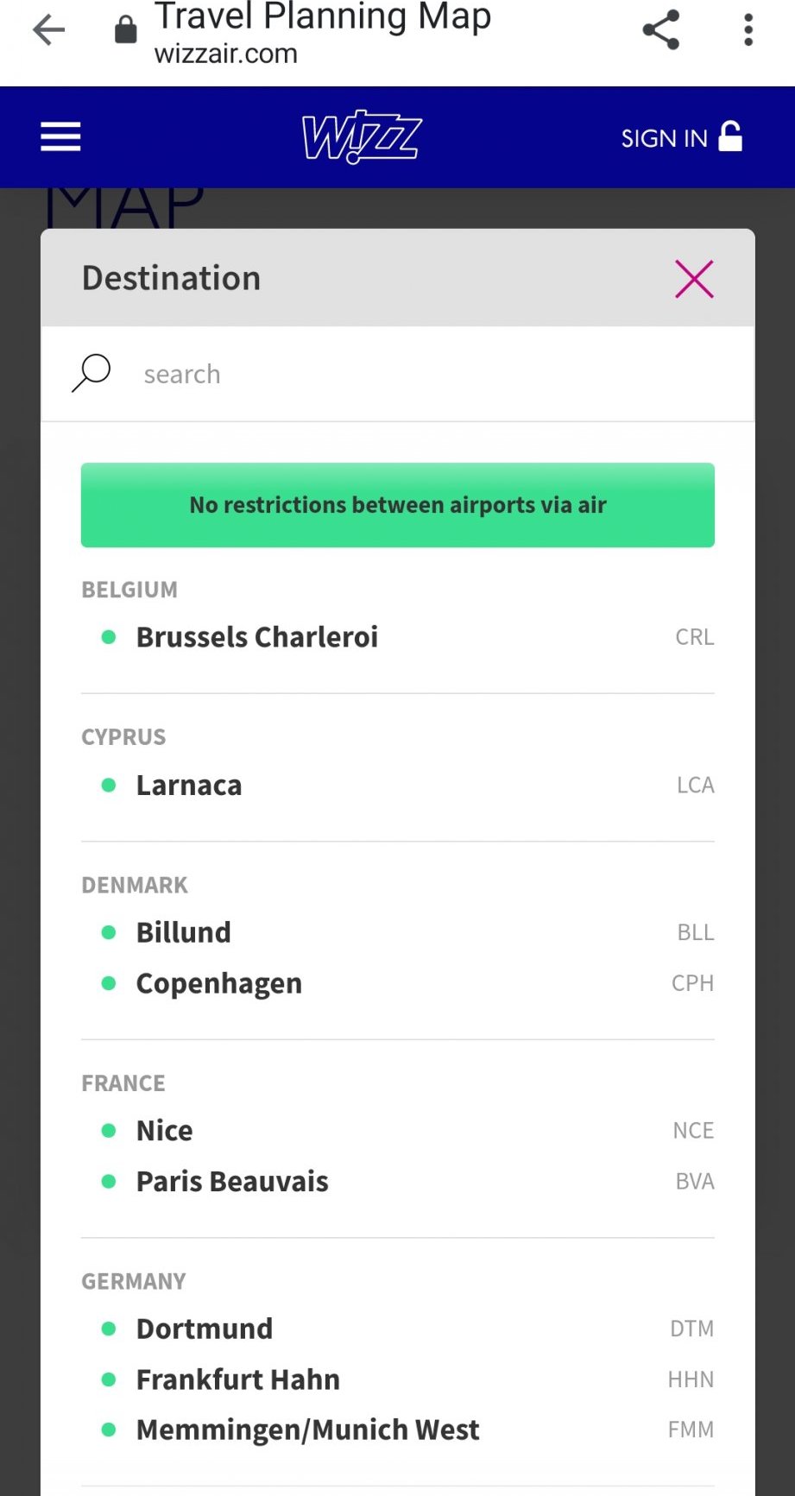The width and height of the screenshot is (795, 1496).
Task: Open the three-dot browser overflow menu
Action: pos(748,30)
